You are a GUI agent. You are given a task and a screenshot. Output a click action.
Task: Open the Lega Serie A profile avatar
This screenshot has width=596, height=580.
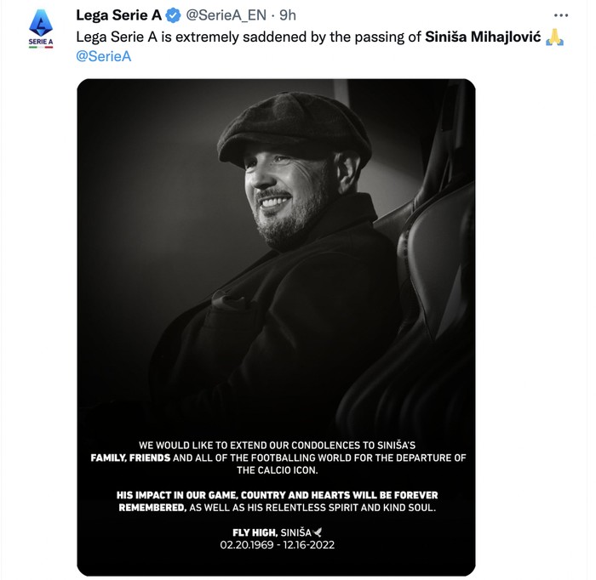click(x=40, y=28)
